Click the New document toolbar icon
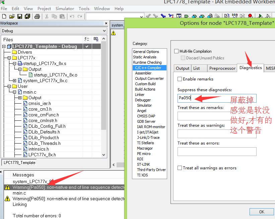Viewport: 275px width, 219px height. pyautogui.click(x=4, y=16)
